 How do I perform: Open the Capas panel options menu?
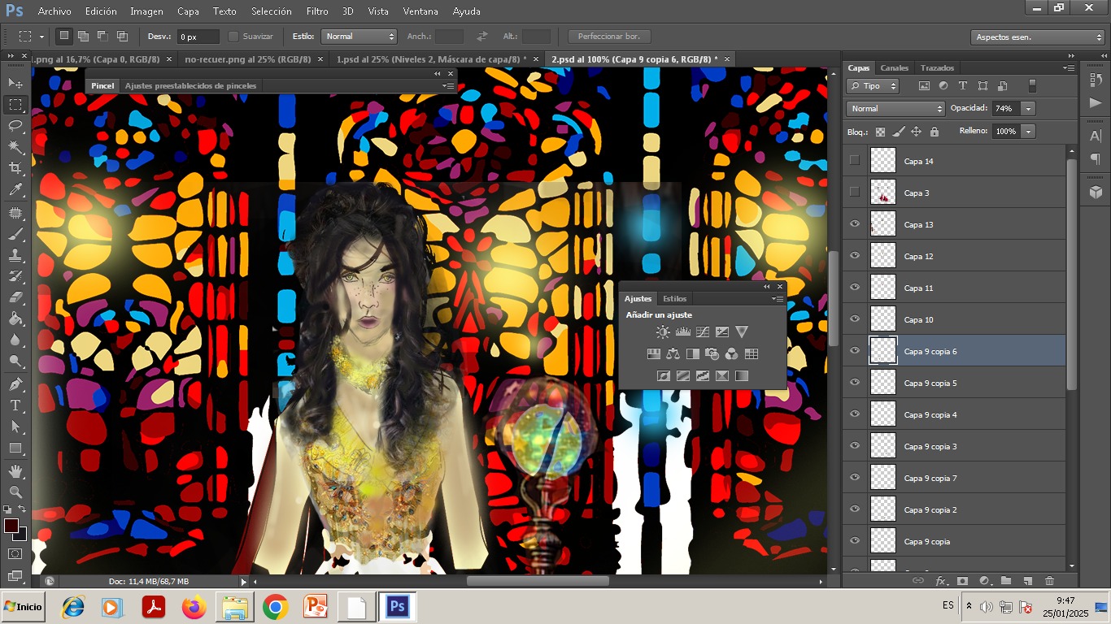(1069, 68)
